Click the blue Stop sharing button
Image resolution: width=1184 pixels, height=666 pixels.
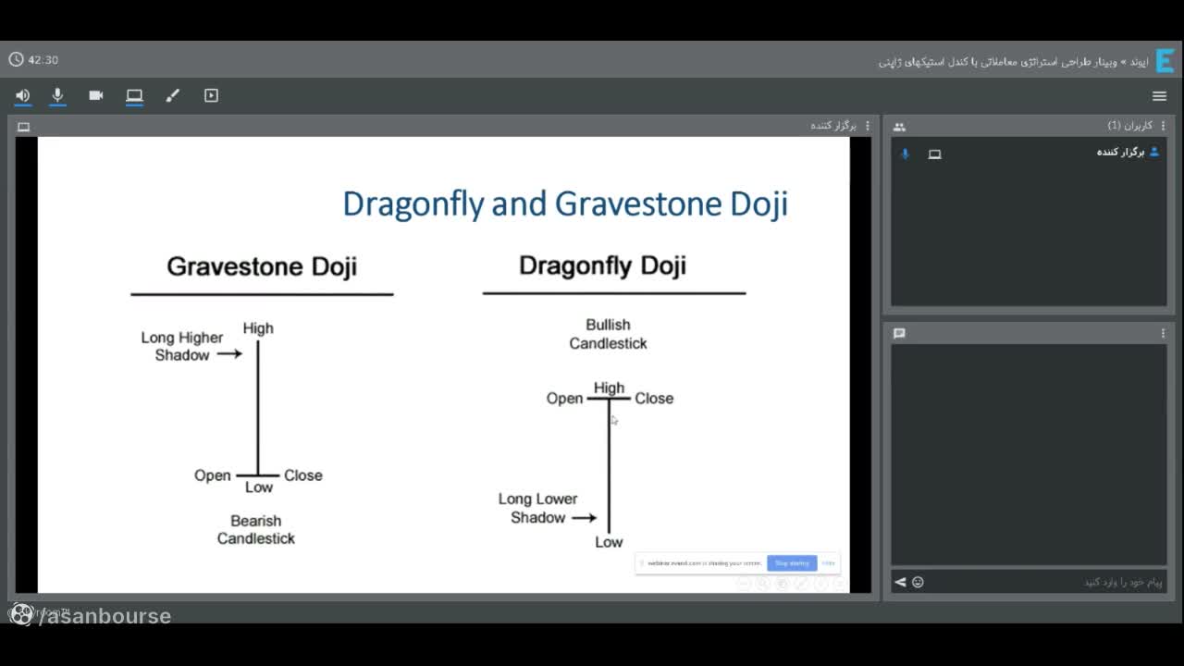[x=792, y=562]
